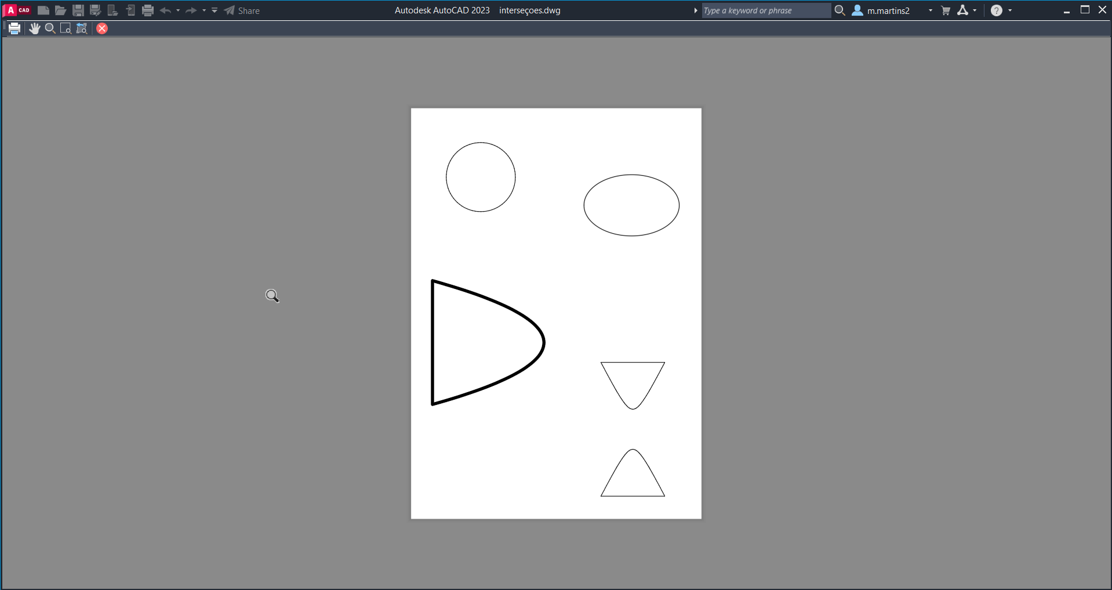Open the AutoCAD application menu logo

17,10
